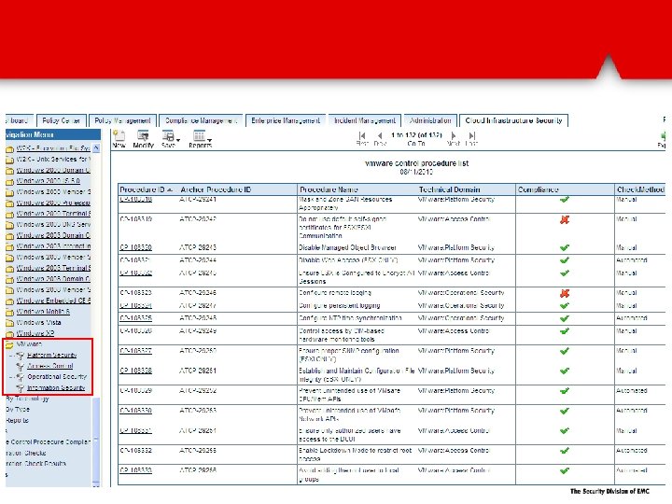Click red X compliance icon for self-signed certificates row
The width and height of the screenshot is (672, 504).
click(x=565, y=220)
